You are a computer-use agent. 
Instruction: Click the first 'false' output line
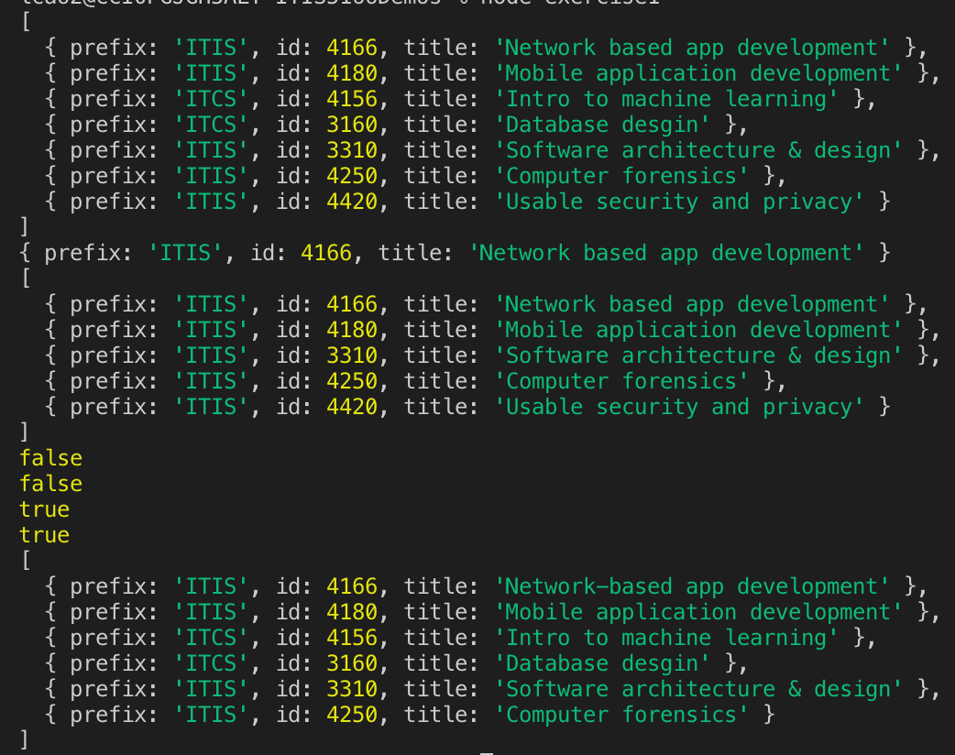[x=50, y=458]
